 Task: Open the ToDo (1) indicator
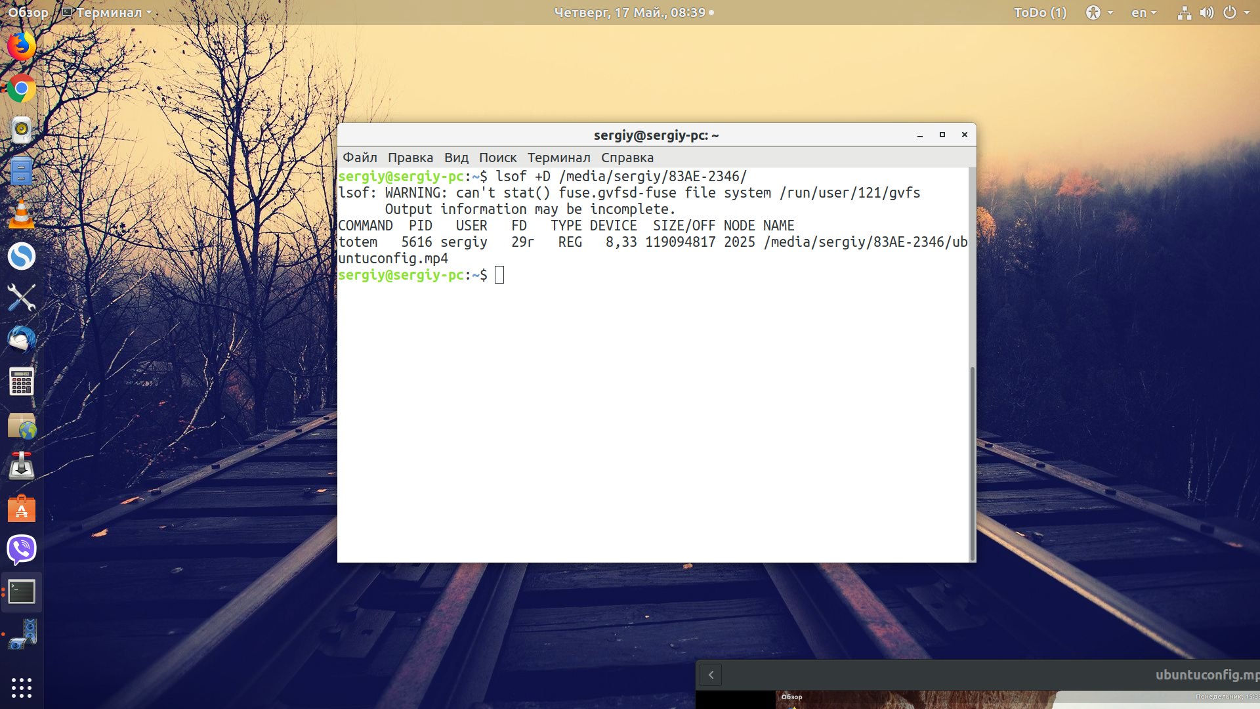click(x=1040, y=12)
